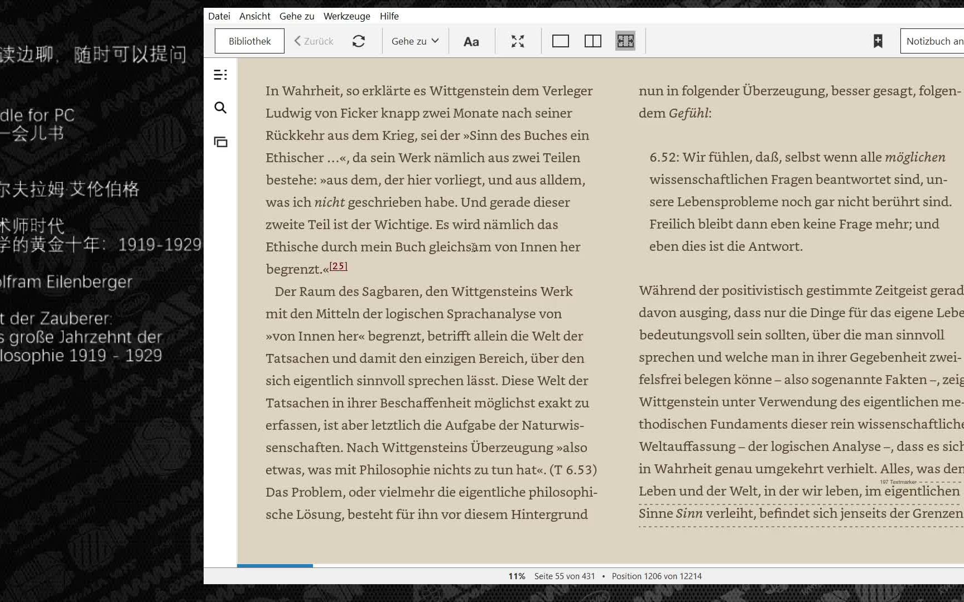Enter full screen mode
The image size is (964, 602).
pyautogui.click(x=518, y=41)
